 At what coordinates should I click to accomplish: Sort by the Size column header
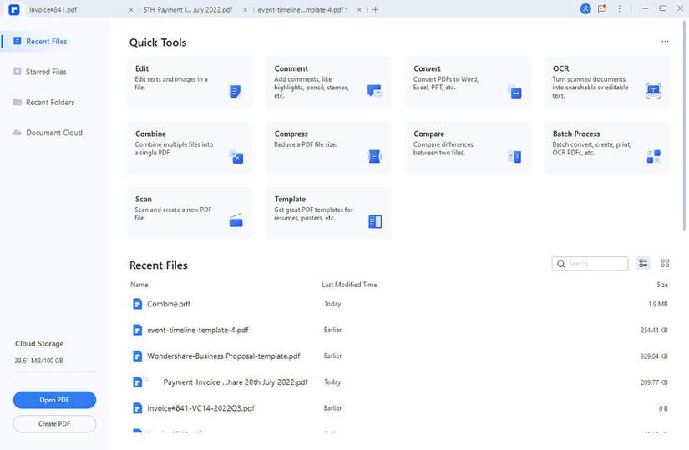661,285
